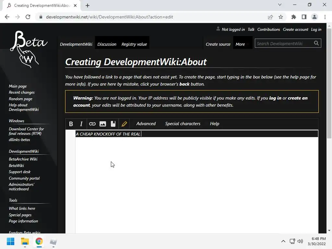Image resolution: width=332 pixels, height=249 pixels.
Task: Follow the bold create an account link
Action: (x=298, y=98)
